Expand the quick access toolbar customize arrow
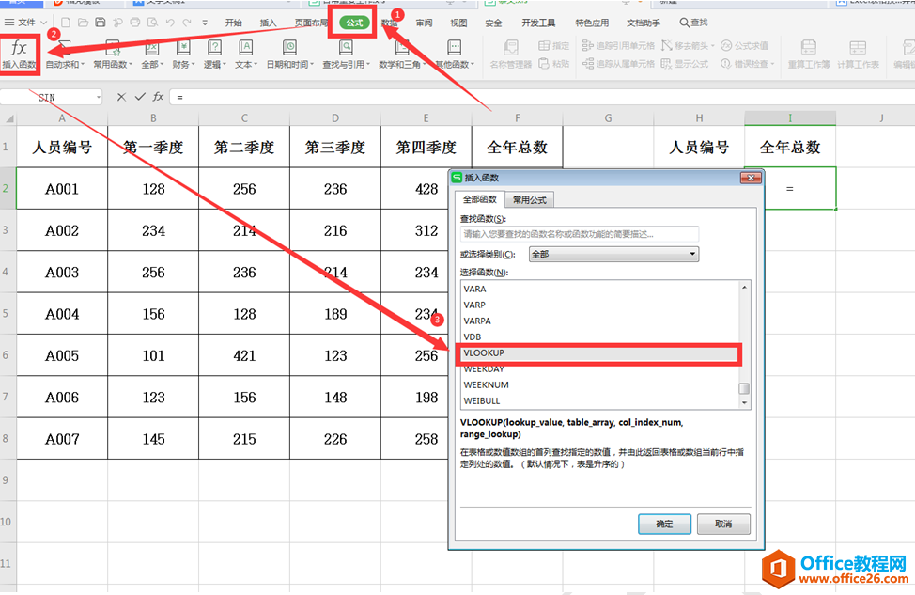This screenshot has width=915, height=595. [205, 23]
